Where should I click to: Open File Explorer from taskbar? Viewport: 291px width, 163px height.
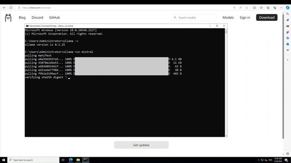78,160
